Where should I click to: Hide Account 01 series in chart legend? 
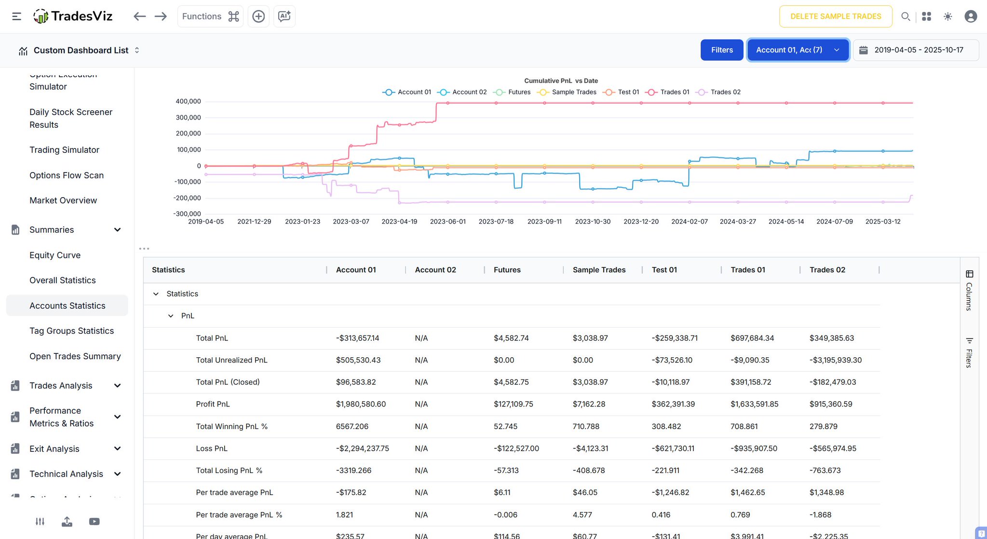[x=407, y=92]
